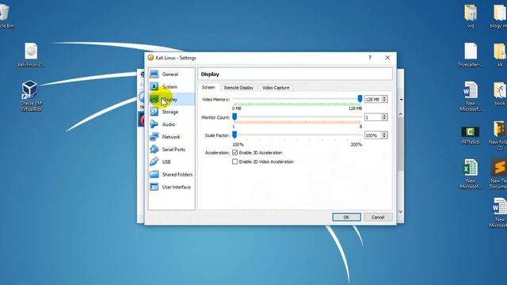Viewport: 507px width, 285px height.
Task: Switch to the Video Capture tab
Action: point(276,88)
